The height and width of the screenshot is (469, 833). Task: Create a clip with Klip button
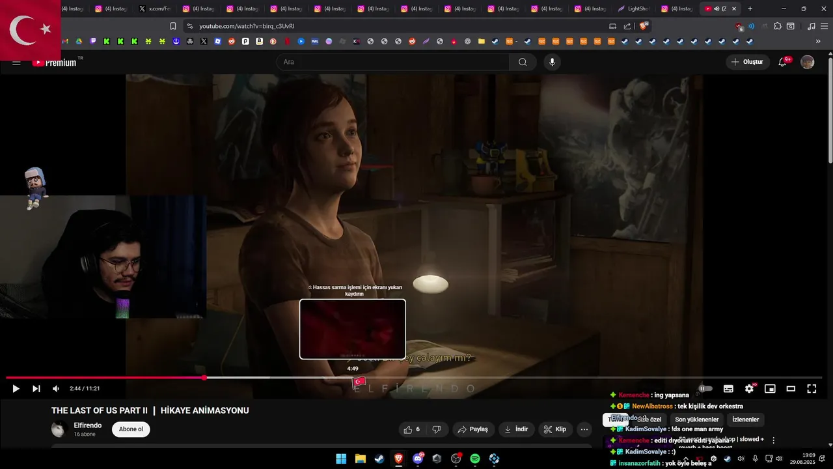(555, 429)
